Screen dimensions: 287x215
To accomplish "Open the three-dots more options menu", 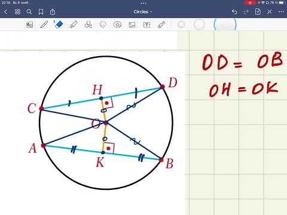I will pos(281,12).
